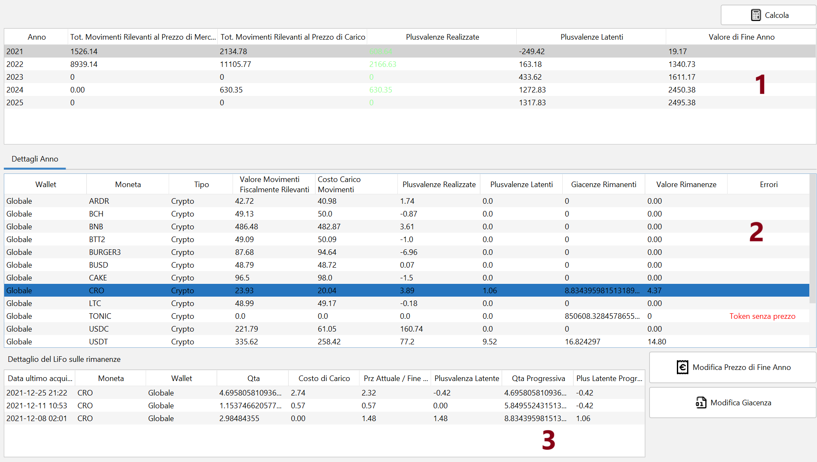This screenshot has height=462, width=817.
Task: Click value 486.48 in the BNB row
Action: (246, 227)
